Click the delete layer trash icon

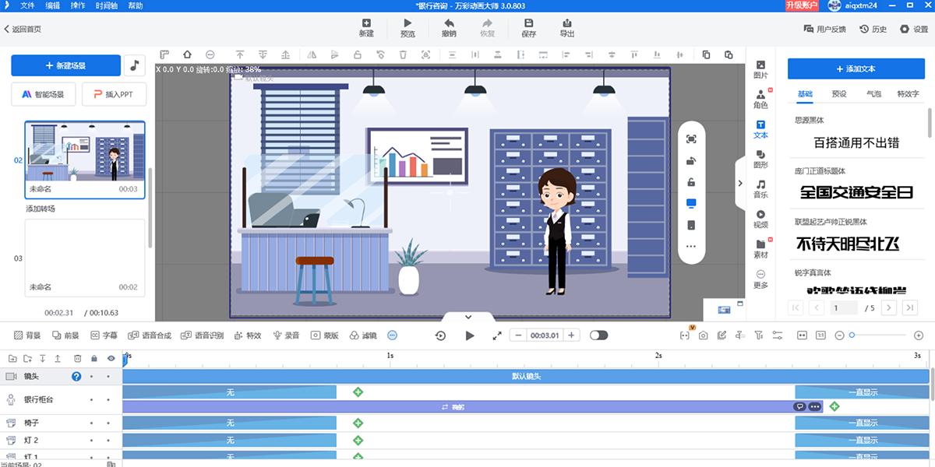[78, 358]
